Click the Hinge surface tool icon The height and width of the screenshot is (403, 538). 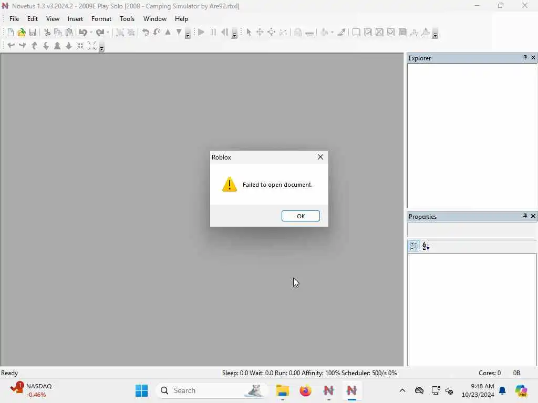click(x=414, y=33)
